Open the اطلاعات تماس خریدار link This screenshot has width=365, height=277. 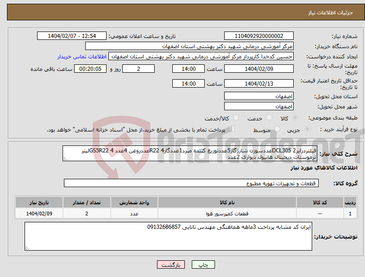coord(82,57)
